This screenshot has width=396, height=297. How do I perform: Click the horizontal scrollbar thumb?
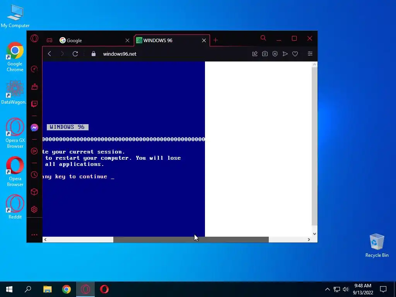[191, 239]
